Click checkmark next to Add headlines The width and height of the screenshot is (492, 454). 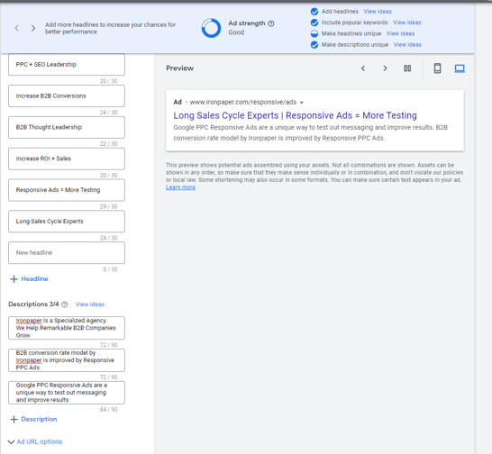(314, 12)
